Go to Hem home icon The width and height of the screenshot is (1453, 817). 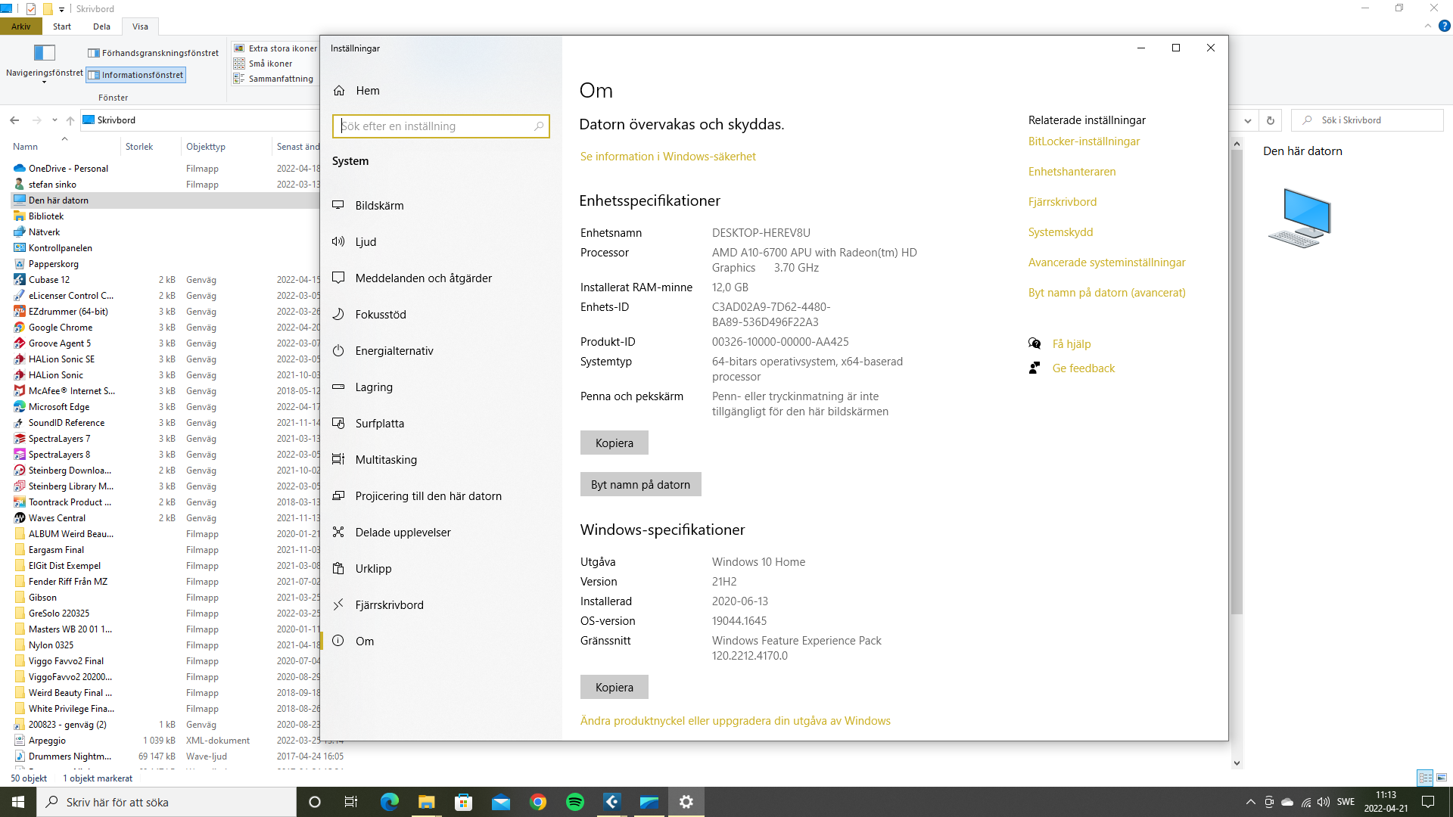click(339, 91)
